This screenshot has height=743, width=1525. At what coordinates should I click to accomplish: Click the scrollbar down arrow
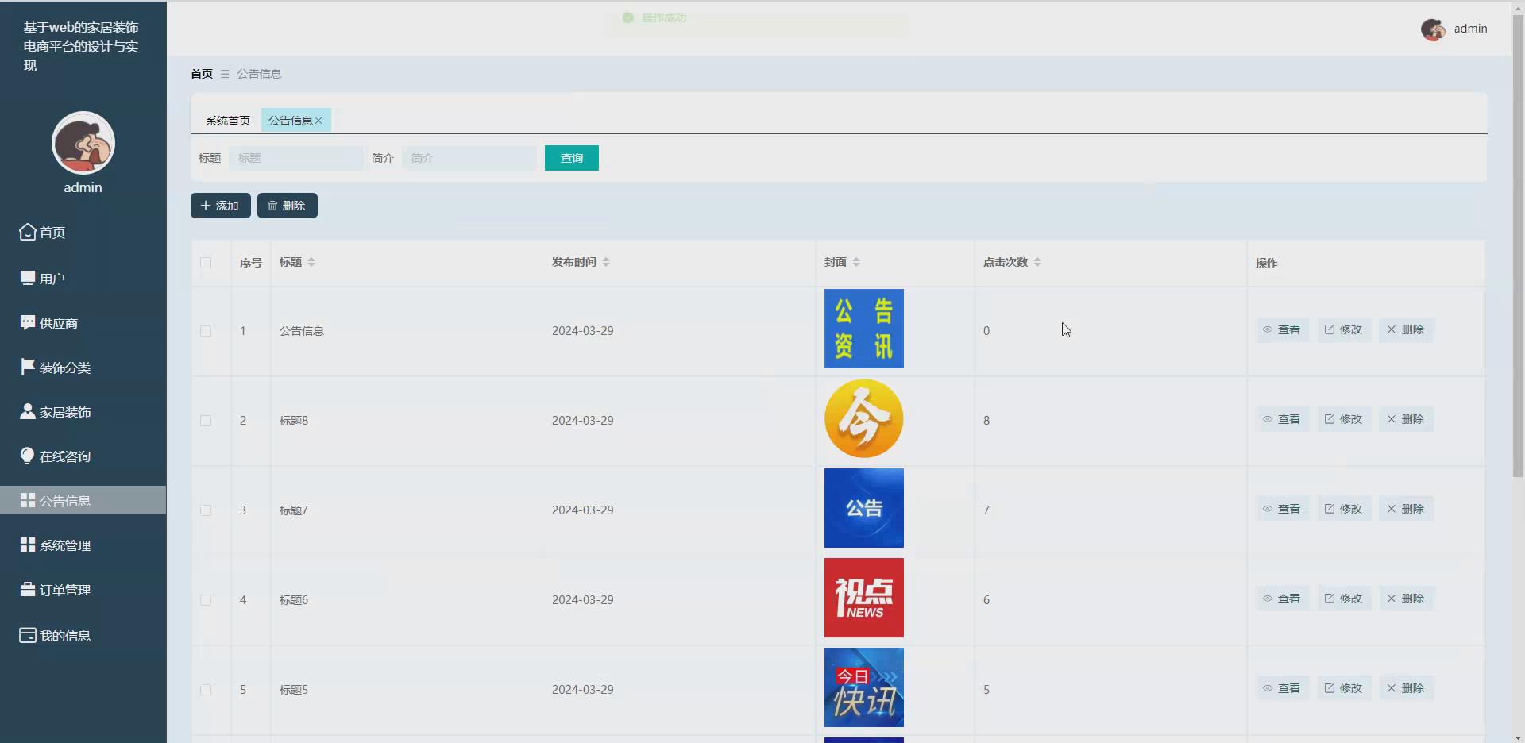coord(1518,737)
